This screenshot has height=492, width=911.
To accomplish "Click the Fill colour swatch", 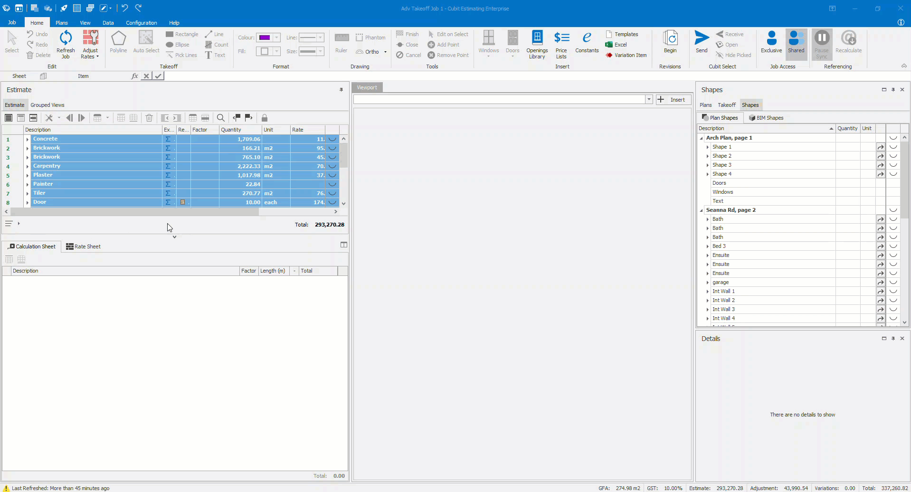I will [265, 51].
